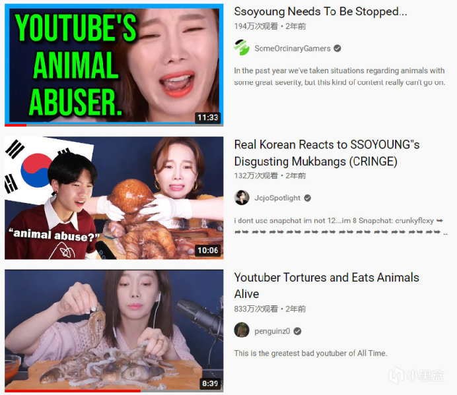Click JcjoSpotlight verified checkmark badge
Screen dimensions: 457x395
[x=307, y=198]
